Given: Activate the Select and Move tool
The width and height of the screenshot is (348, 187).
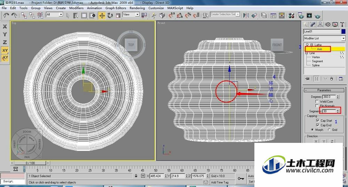Looking at the screenshot, I should tap(102, 15).
